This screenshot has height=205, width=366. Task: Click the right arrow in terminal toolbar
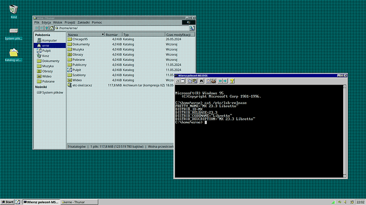(225, 81)
